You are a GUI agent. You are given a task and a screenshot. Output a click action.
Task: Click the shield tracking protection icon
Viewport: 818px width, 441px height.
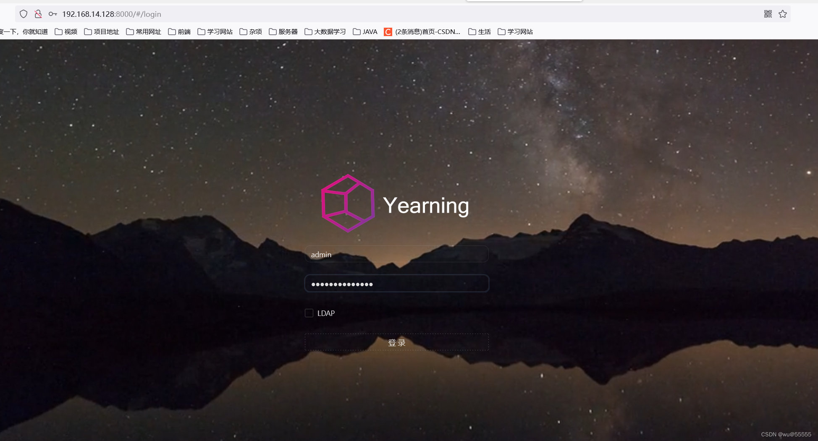24,14
